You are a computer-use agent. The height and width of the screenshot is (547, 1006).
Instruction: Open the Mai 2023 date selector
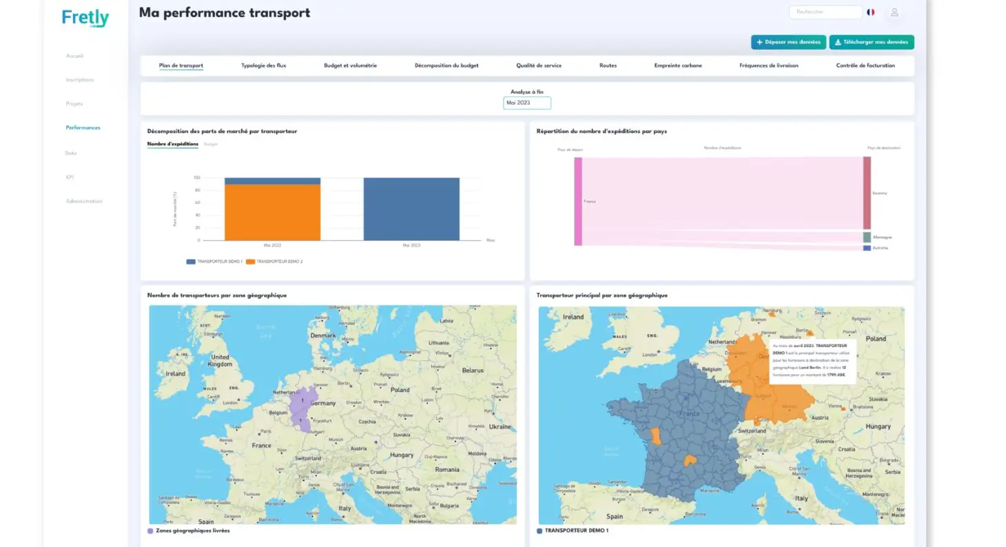(x=527, y=103)
